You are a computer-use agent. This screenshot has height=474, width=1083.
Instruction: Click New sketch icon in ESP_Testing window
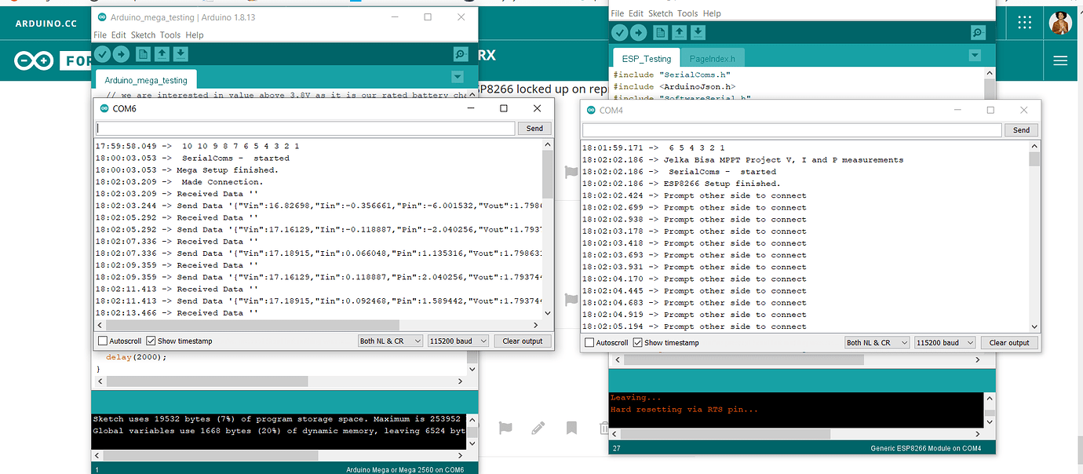pyautogui.click(x=660, y=32)
